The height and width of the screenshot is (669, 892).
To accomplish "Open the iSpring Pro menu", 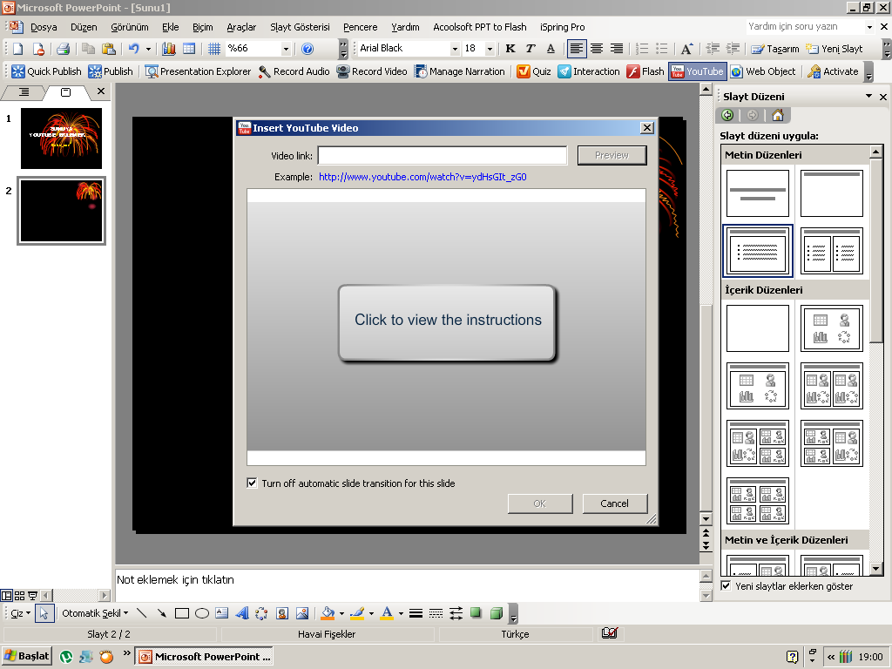I will click(x=562, y=27).
